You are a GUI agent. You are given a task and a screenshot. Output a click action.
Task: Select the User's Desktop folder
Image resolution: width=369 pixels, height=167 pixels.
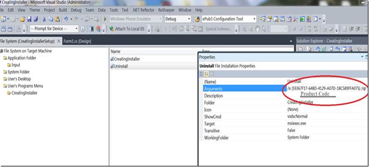coord(19,79)
